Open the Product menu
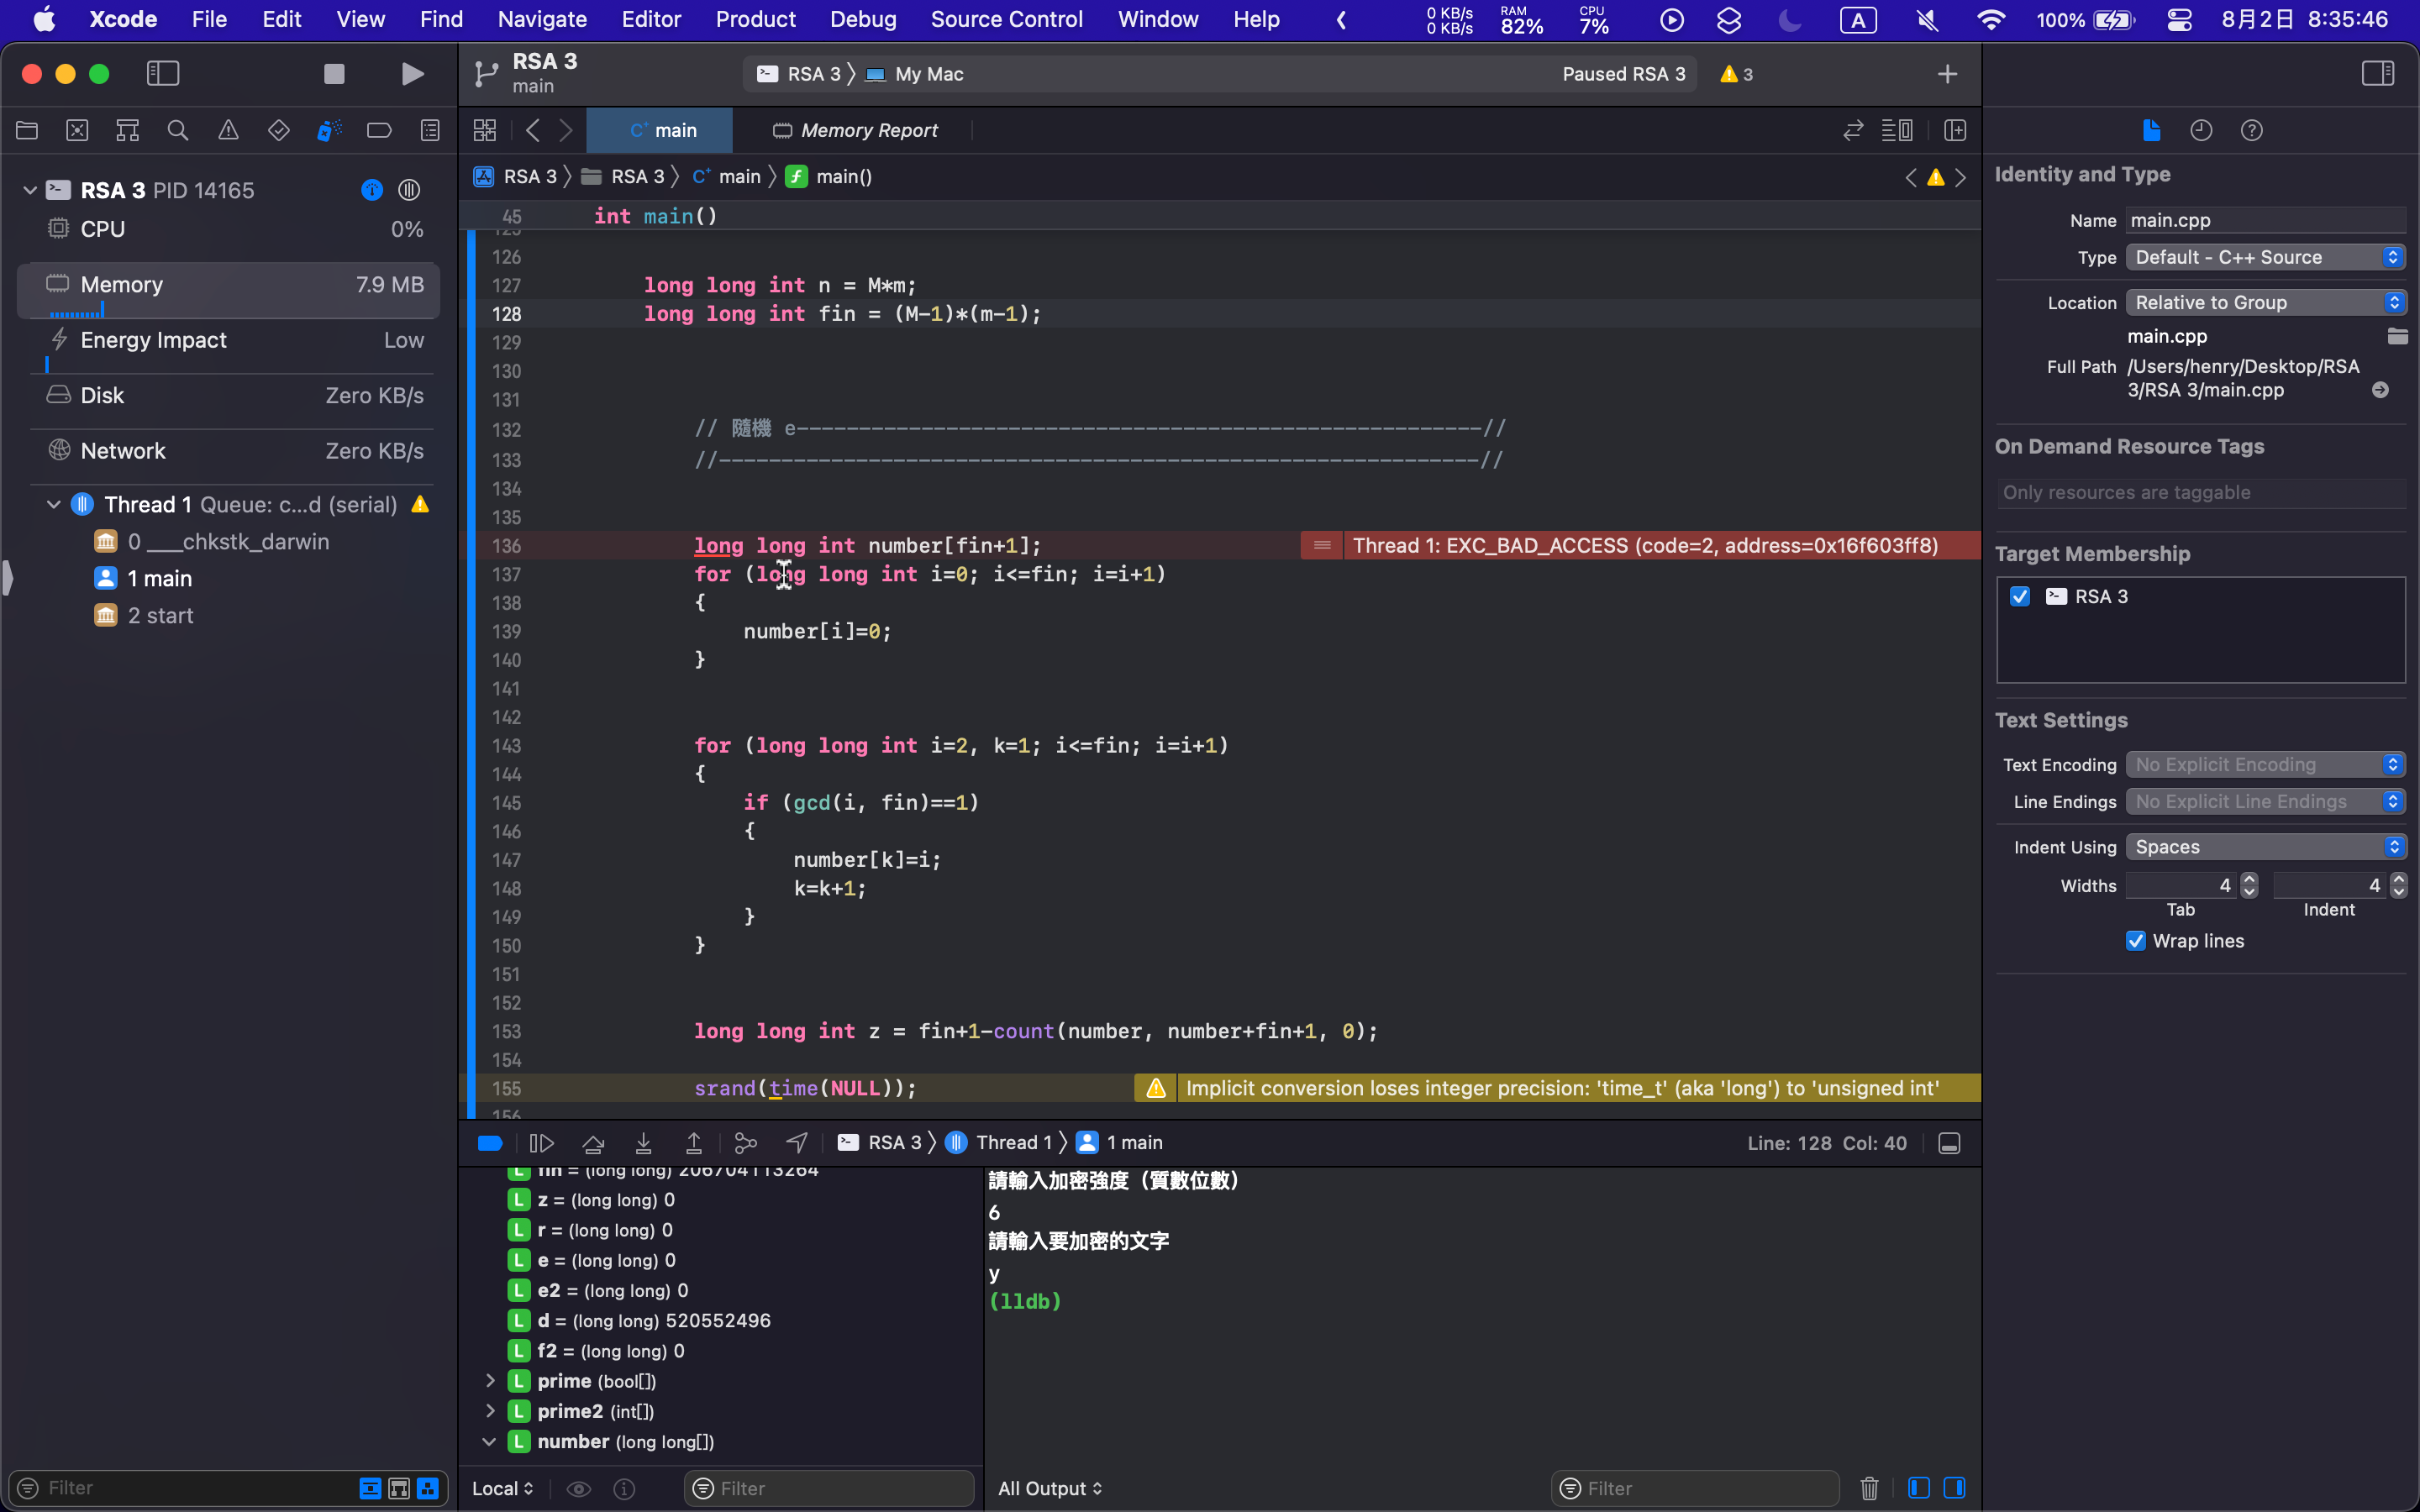The image size is (2420, 1512). [x=755, y=19]
